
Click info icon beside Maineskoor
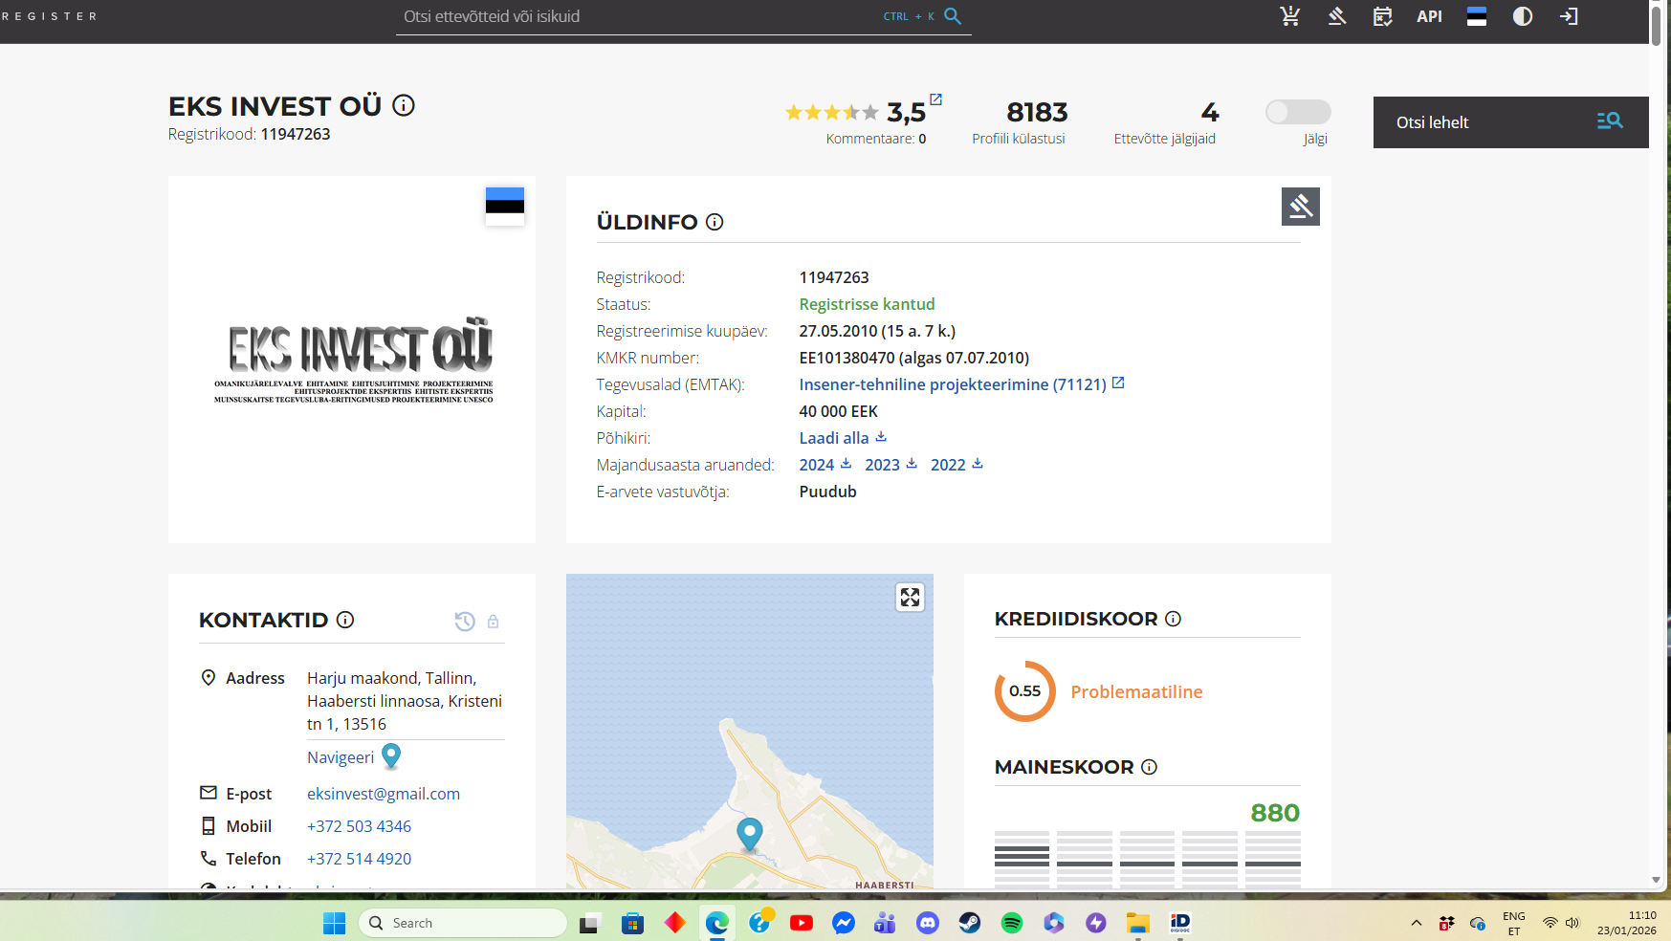pyautogui.click(x=1150, y=767)
